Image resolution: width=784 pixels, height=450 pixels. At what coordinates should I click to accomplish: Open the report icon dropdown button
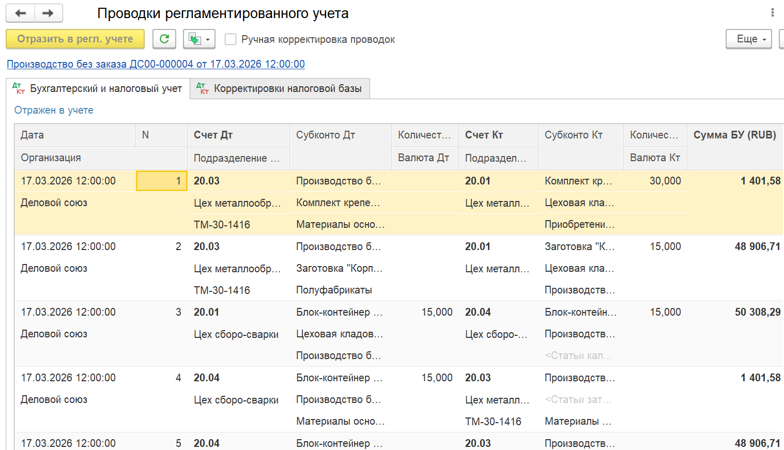(x=199, y=39)
